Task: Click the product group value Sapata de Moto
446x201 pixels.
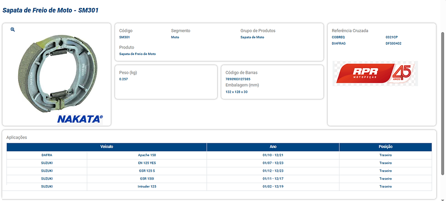Action: 252,37
